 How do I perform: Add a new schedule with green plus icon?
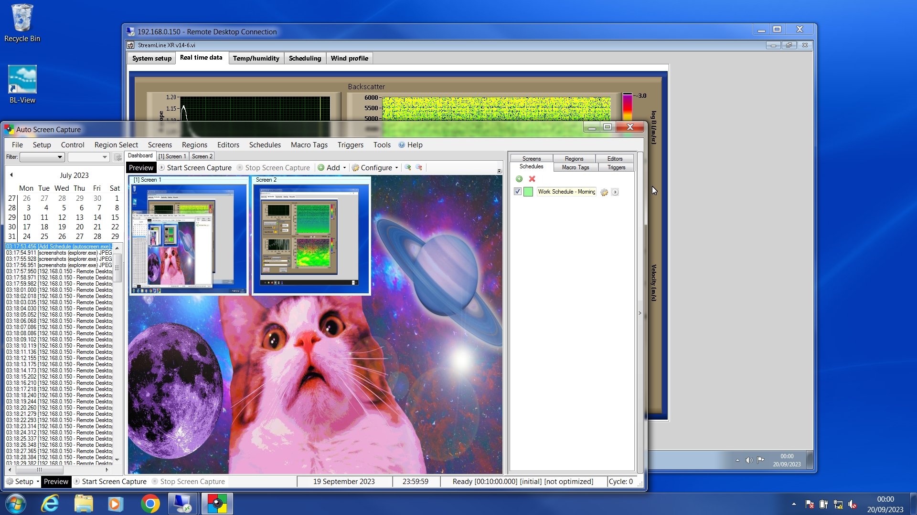(x=519, y=179)
